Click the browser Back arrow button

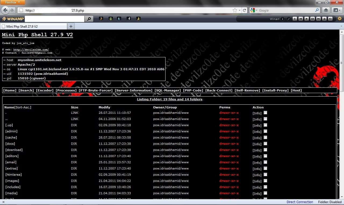pyautogui.click(x=5, y=10)
